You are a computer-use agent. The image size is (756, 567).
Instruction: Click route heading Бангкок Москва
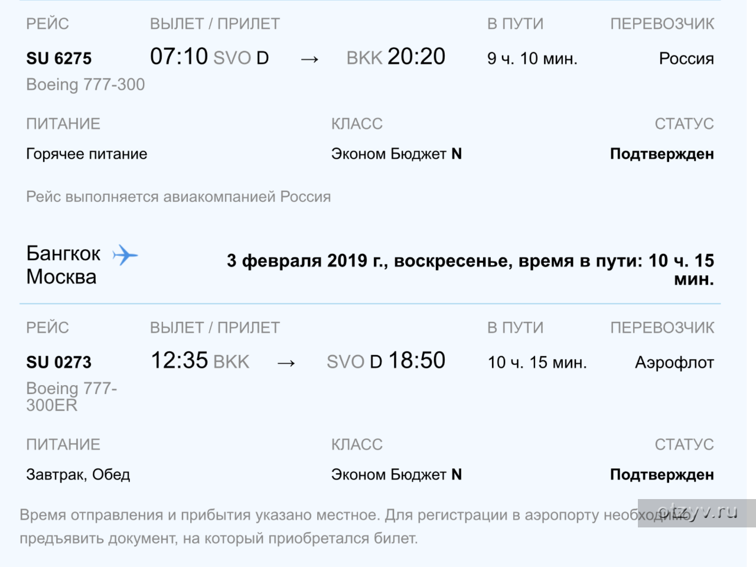tap(63, 265)
